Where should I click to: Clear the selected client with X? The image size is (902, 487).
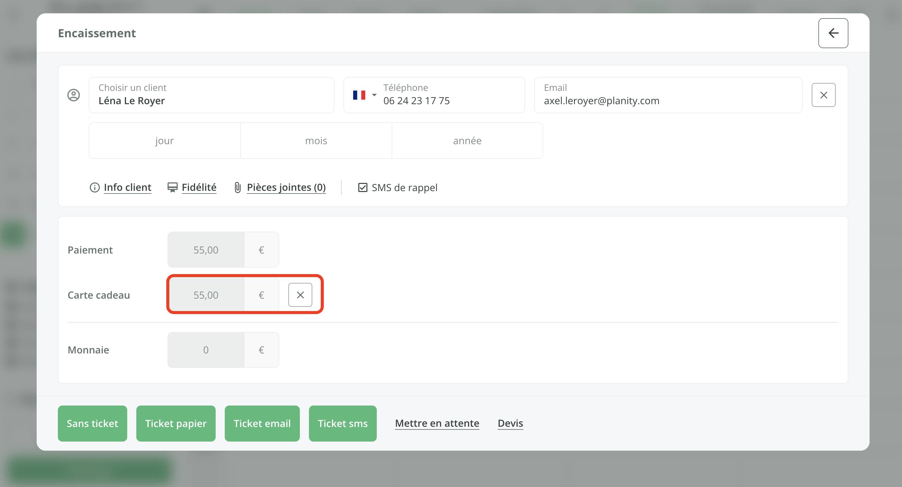click(823, 95)
